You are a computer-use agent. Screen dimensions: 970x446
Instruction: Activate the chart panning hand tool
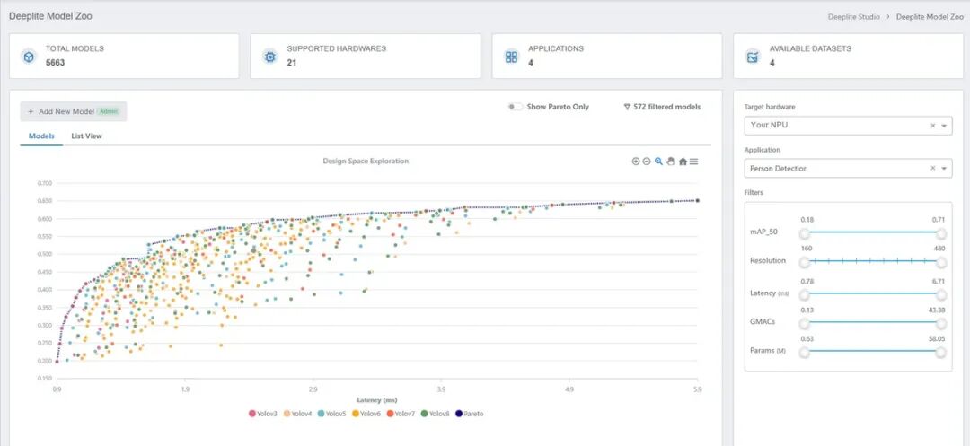click(670, 162)
